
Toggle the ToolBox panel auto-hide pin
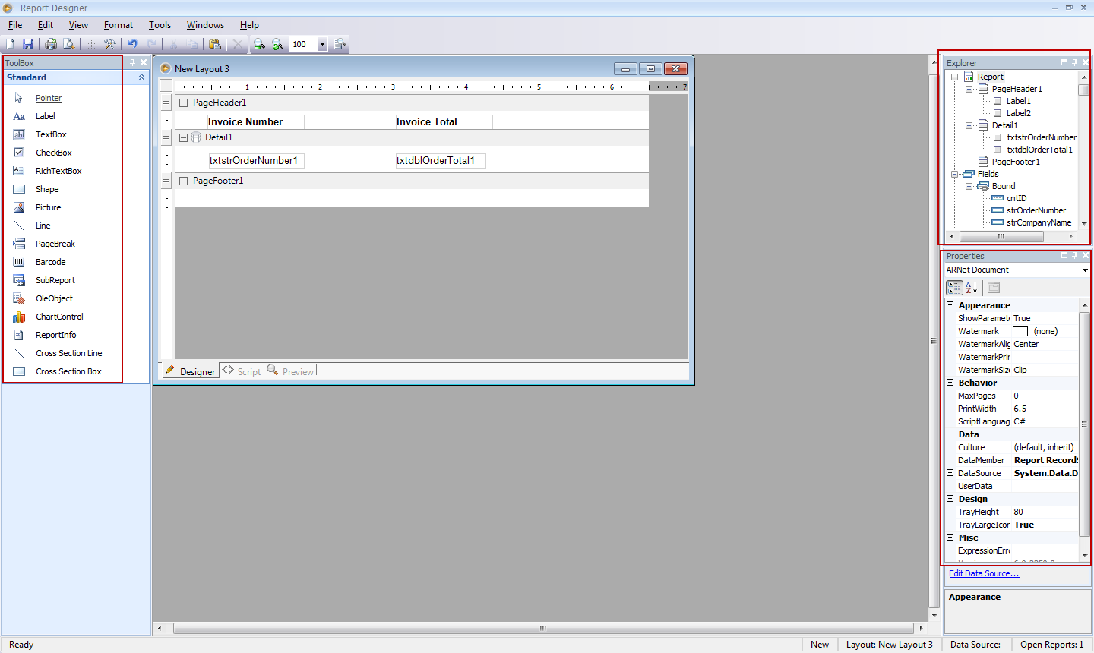pyautogui.click(x=132, y=62)
